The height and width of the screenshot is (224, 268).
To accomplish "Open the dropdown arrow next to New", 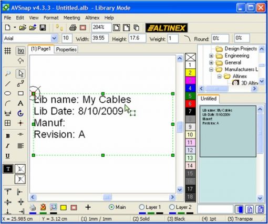I will pos(15,27).
